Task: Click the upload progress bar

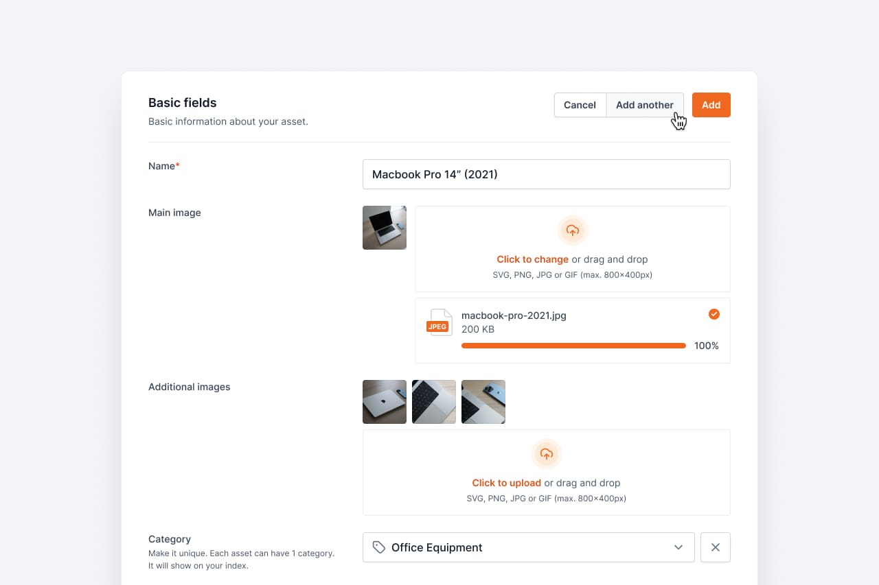Action: pos(573,346)
